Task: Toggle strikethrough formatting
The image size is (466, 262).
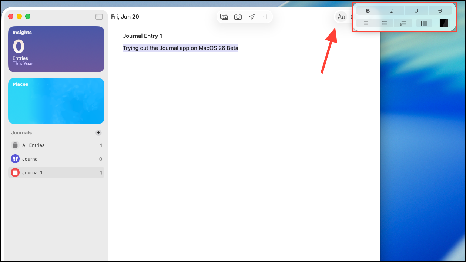Action: tap(440, 11)
